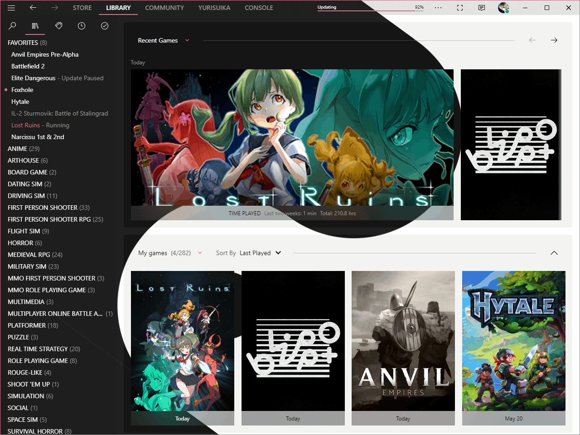Open the YURISUIKA profile tab
The image size is (580, 435).
tap(214, 8)
